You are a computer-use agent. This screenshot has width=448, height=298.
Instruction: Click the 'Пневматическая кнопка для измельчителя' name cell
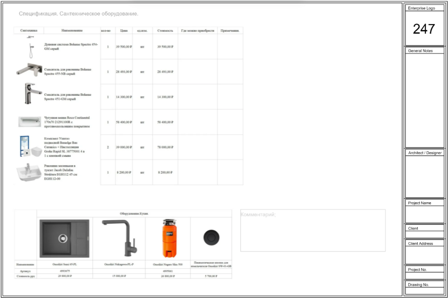pos(211,264)
